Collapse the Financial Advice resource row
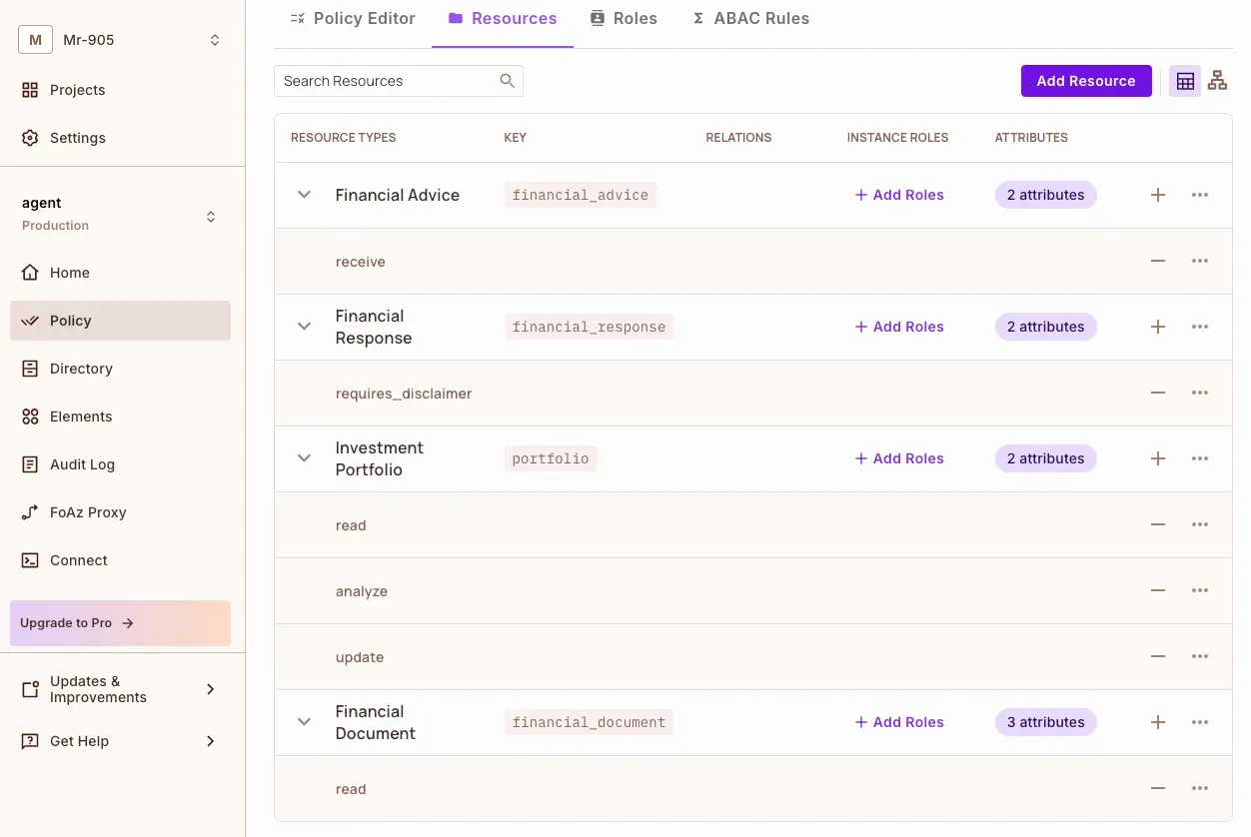Screen dimensions: 1251x837 tap(305, 196)
